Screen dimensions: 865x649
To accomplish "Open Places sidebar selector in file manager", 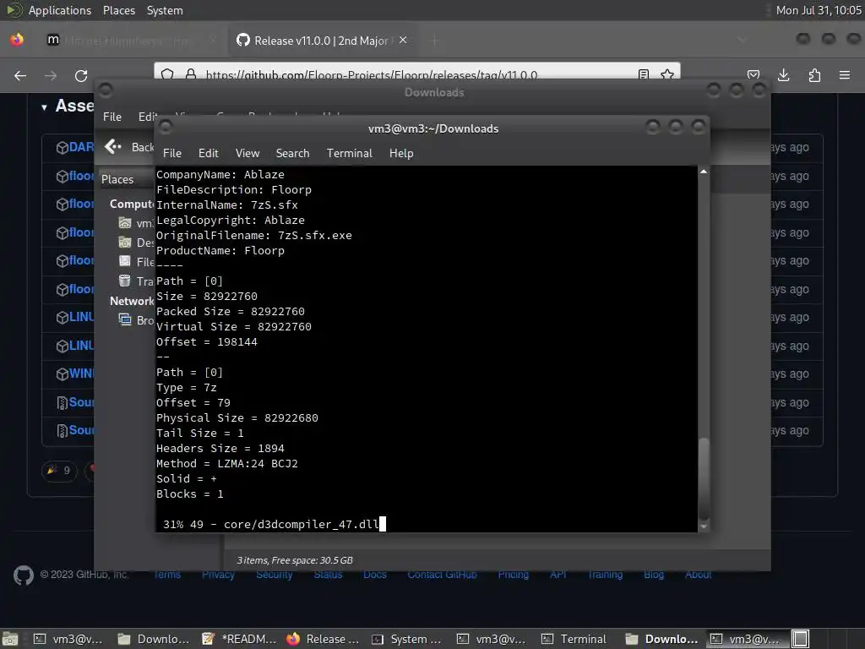I will (127, 179).
